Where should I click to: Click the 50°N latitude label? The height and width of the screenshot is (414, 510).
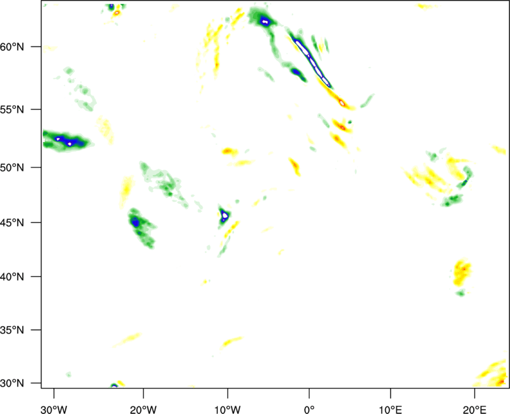(x=12, y=168)
